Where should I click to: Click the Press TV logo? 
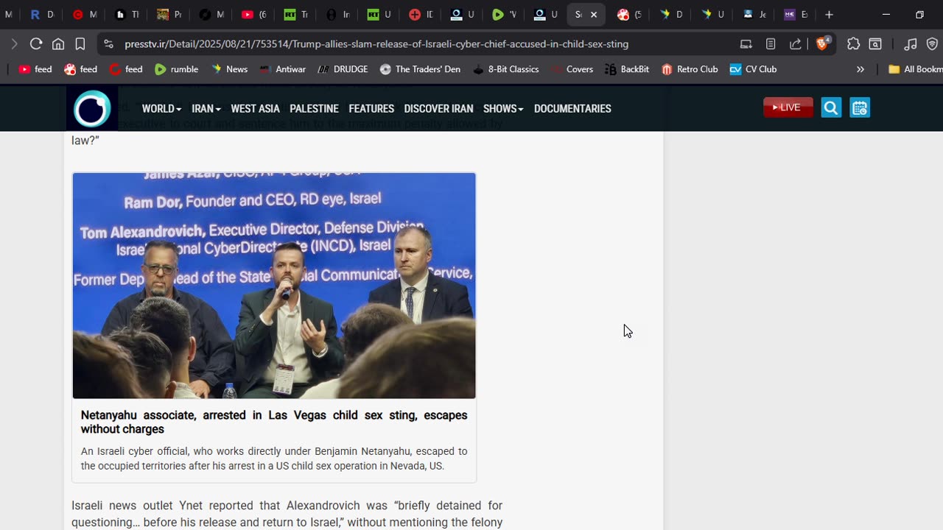[92, 109]
